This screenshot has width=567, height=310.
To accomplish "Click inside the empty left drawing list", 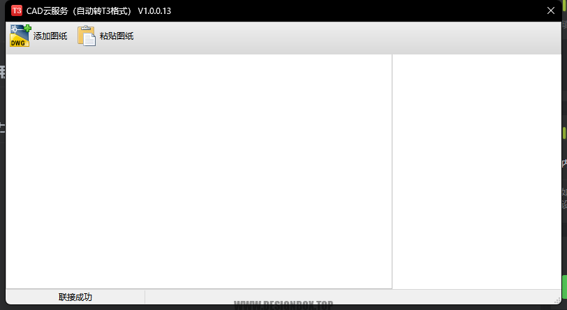I will click(x=198, y=172).
